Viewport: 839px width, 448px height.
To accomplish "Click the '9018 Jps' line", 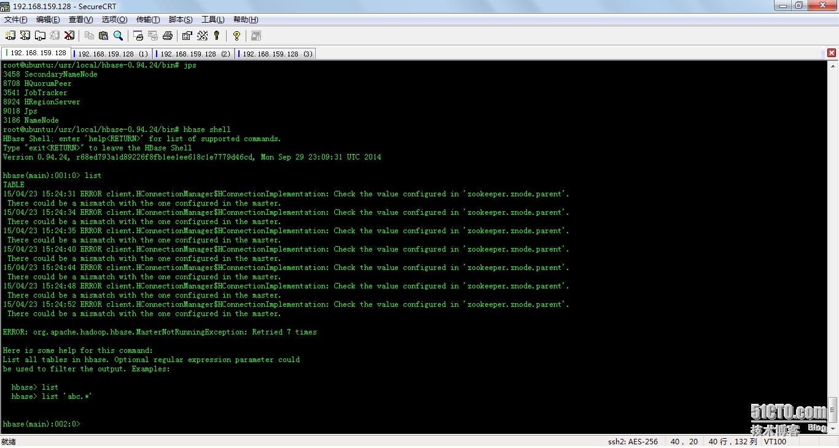I will [20, 111].
